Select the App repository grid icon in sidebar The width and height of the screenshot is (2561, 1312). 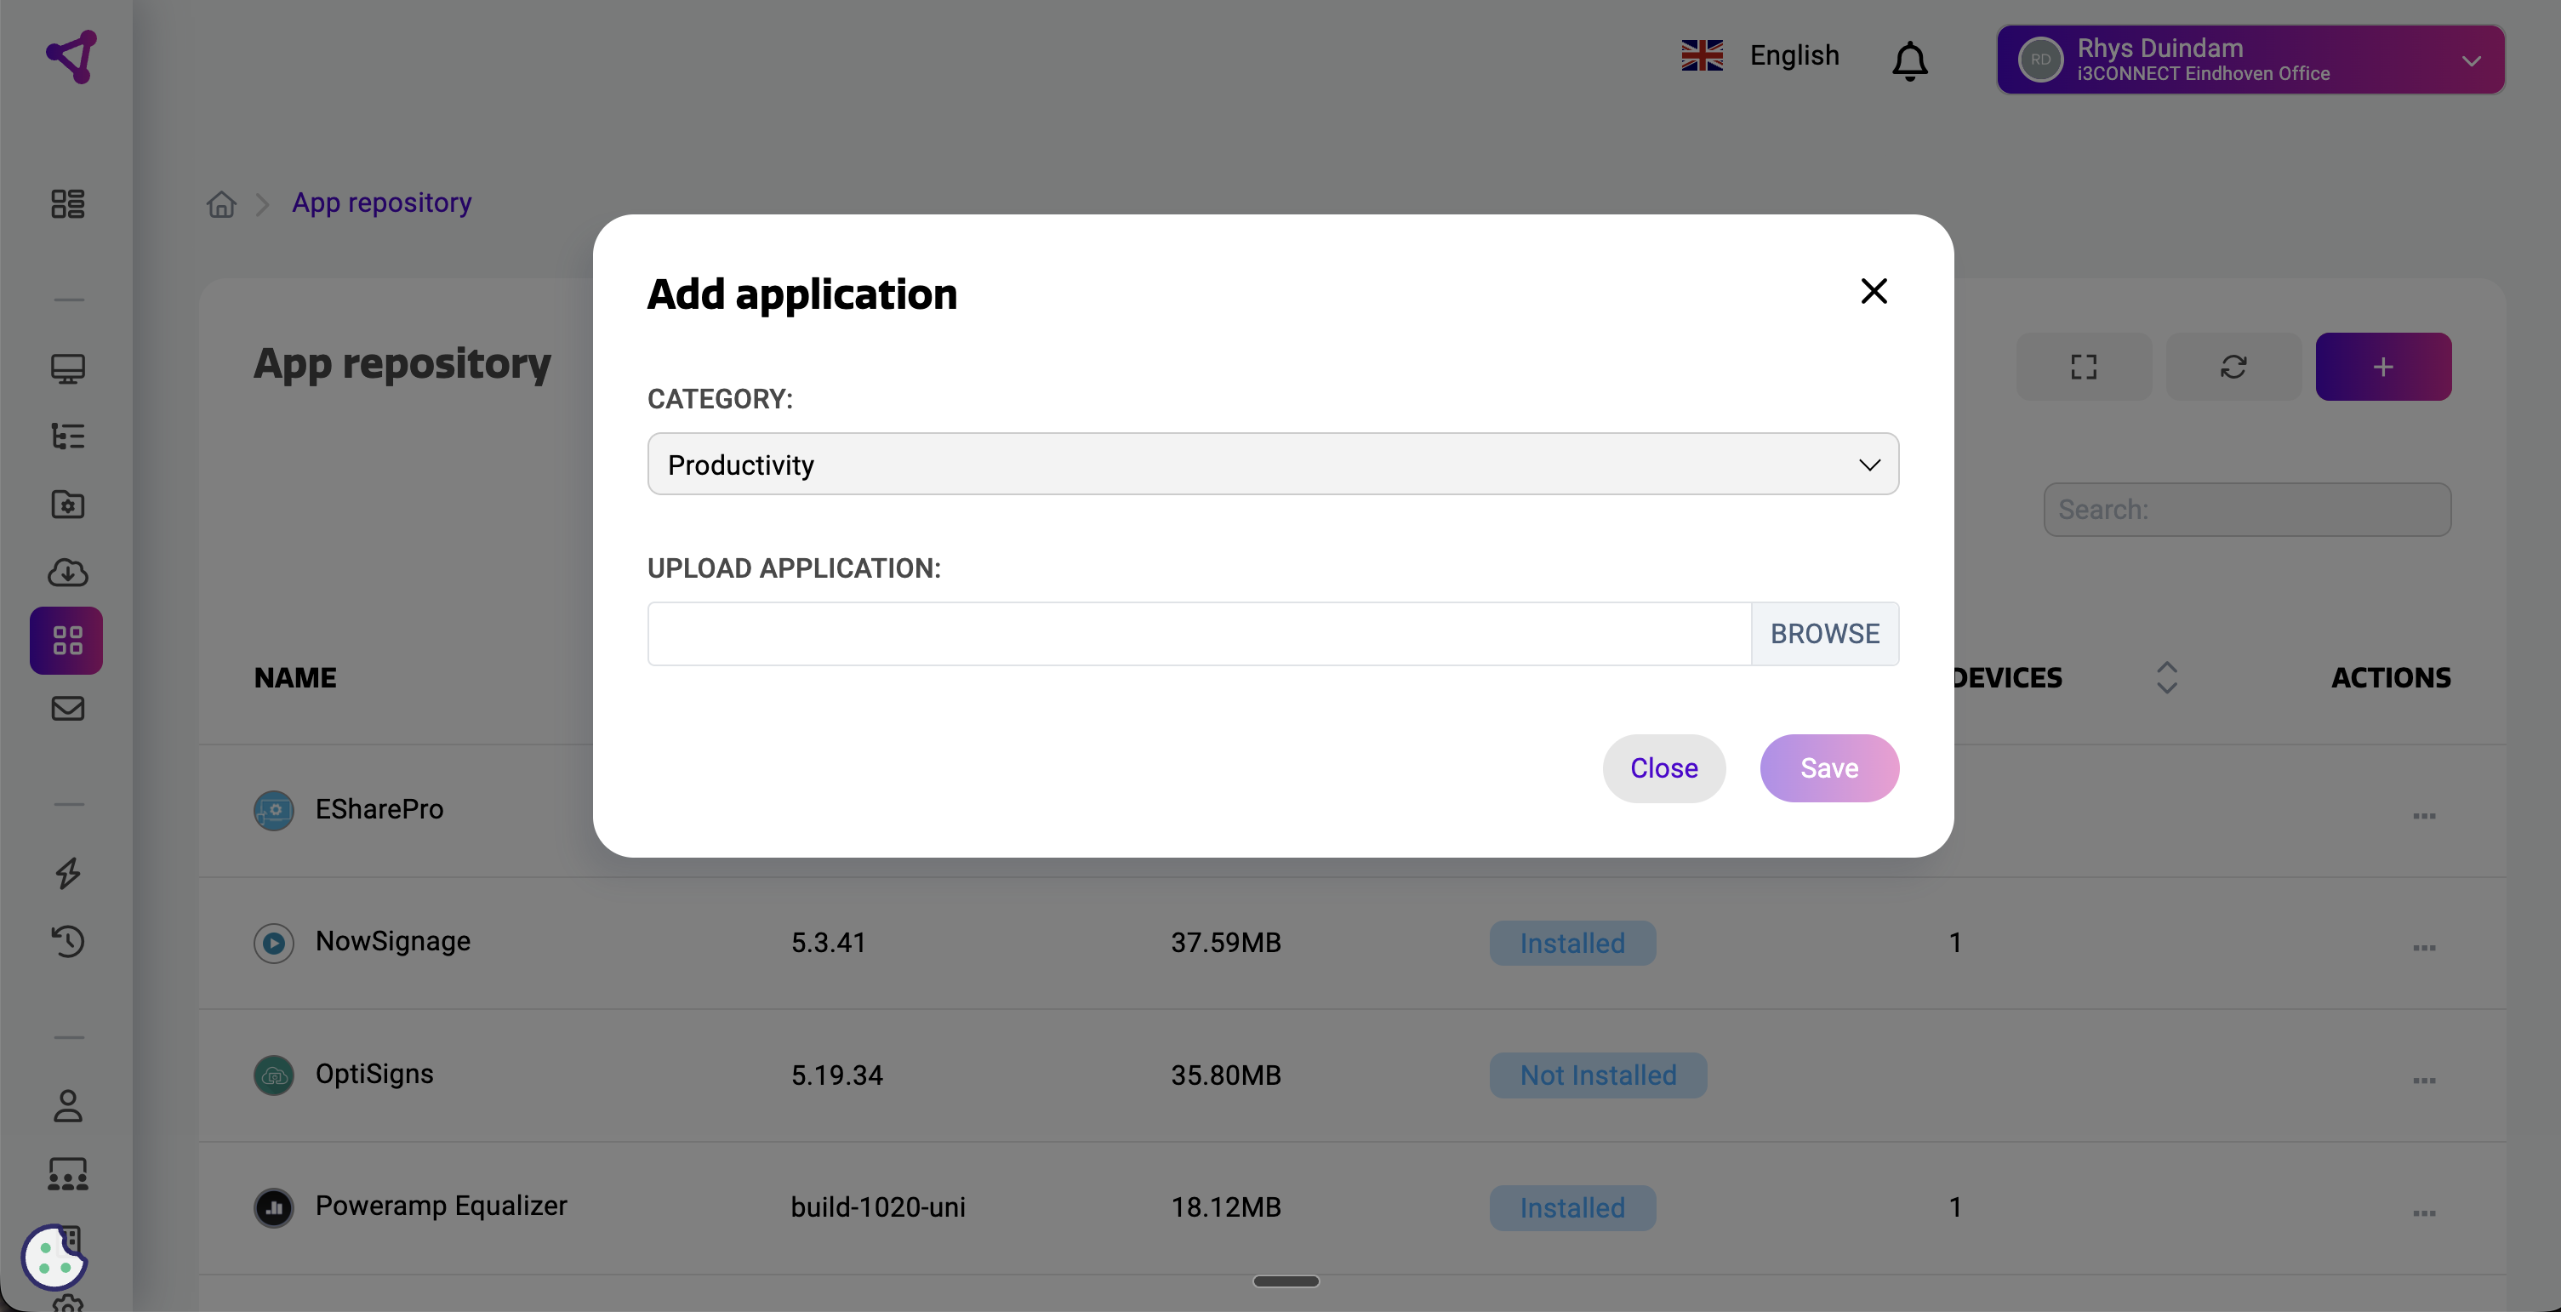pos(66,640)
